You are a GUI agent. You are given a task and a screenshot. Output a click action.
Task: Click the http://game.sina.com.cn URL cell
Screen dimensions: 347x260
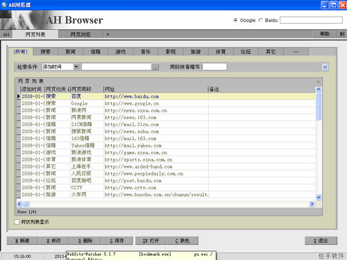[156, 153]
